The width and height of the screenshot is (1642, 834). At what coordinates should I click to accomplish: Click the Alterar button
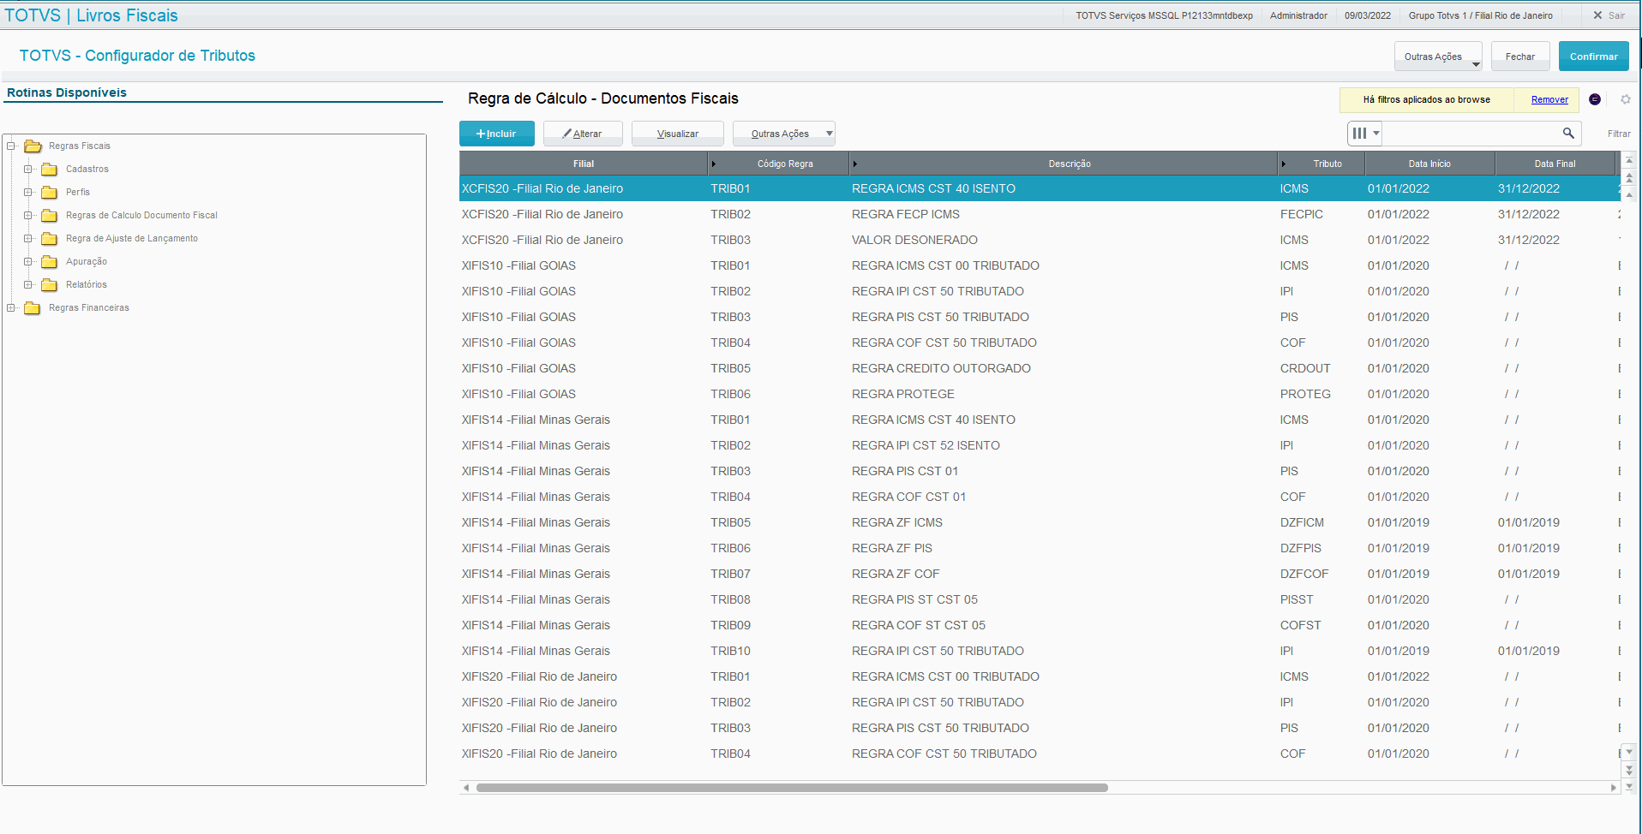click(x=583, y=134)
